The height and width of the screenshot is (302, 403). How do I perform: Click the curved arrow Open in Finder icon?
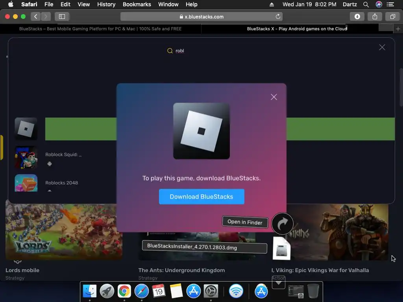click(x=283, y=224)
